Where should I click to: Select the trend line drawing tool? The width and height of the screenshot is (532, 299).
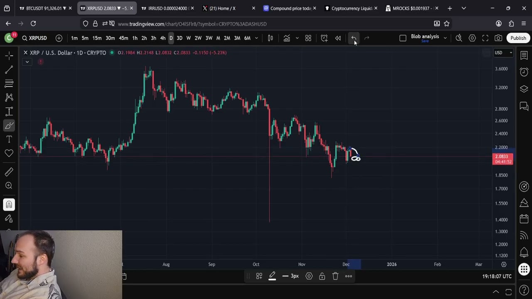click(9, 70)
